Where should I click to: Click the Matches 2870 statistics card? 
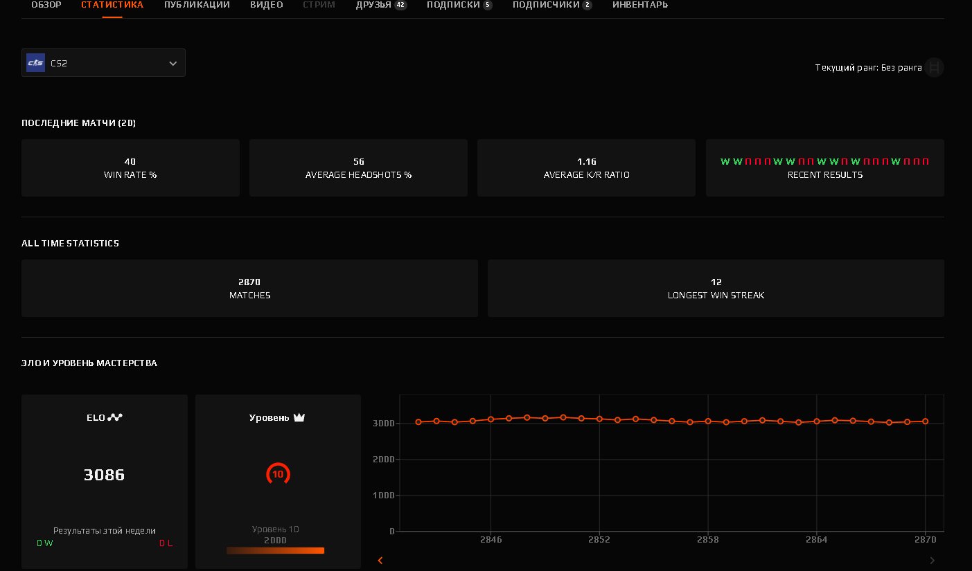(x=249, y=288)
